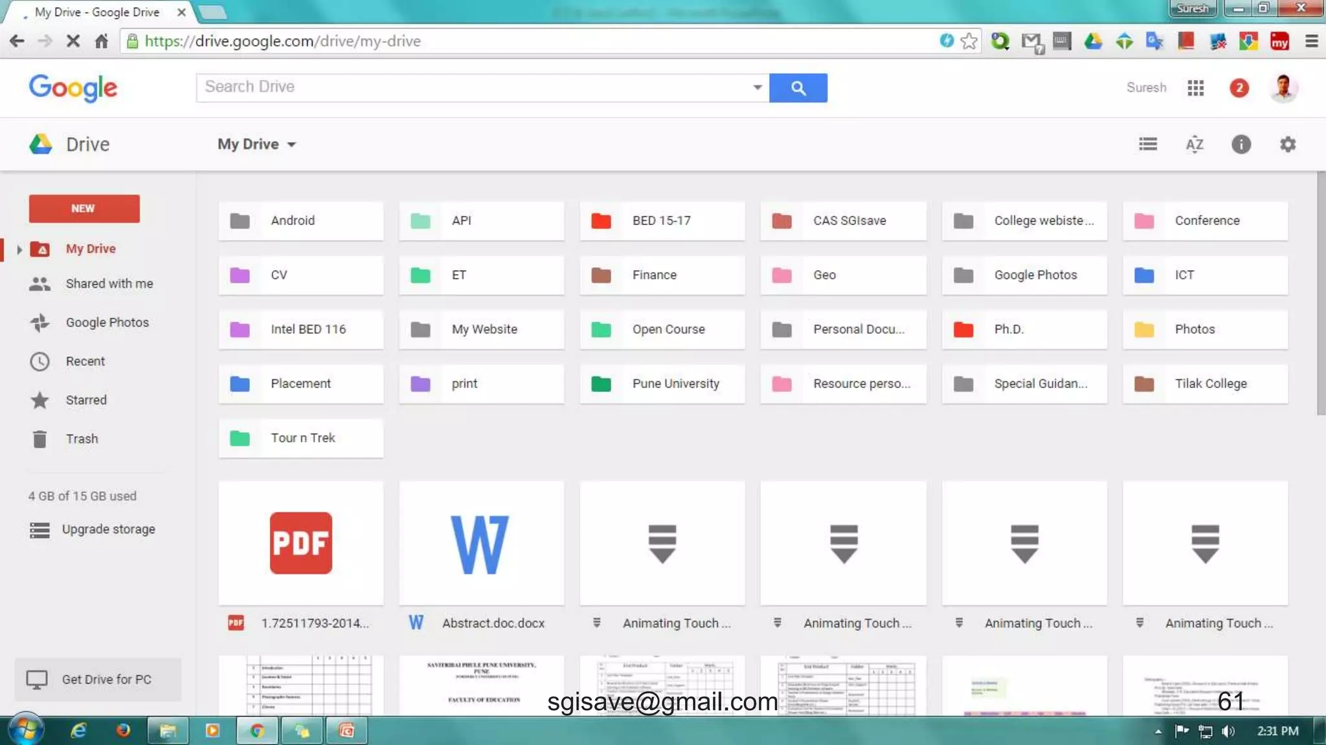Viewport: 1326px width, 745px height.
Task: Open the Trash in sidebar
Action: pyautogui.click(x=82, y=438)
